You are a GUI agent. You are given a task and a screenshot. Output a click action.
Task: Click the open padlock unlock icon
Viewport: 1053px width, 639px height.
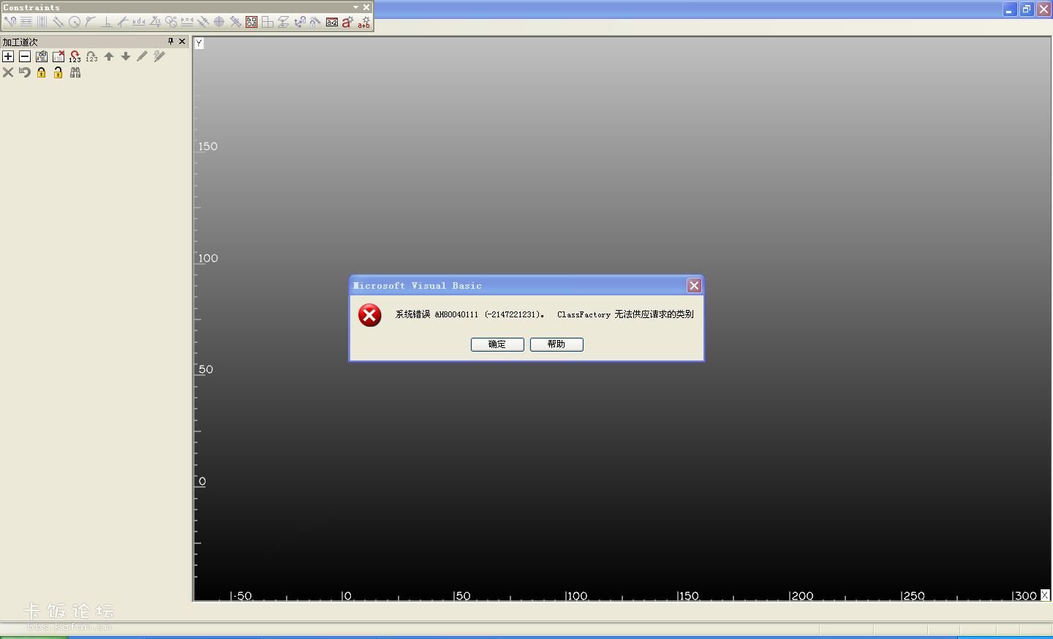58,72
